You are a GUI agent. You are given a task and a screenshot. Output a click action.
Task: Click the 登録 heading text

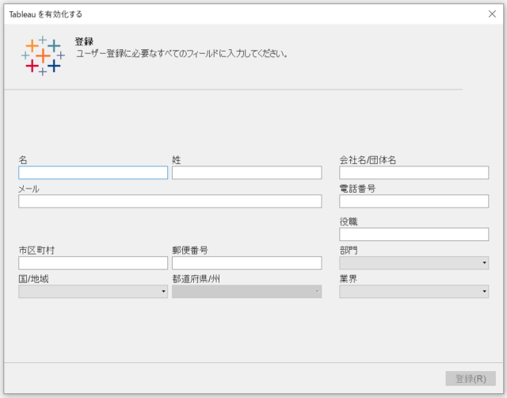pyautogui.click(x=84, y=41)
